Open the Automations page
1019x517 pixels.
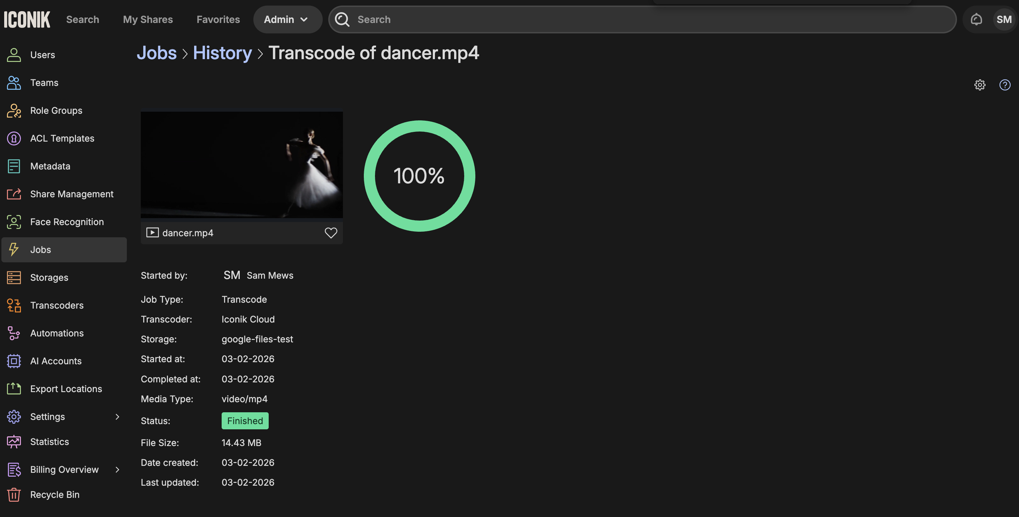click(56, 333)
